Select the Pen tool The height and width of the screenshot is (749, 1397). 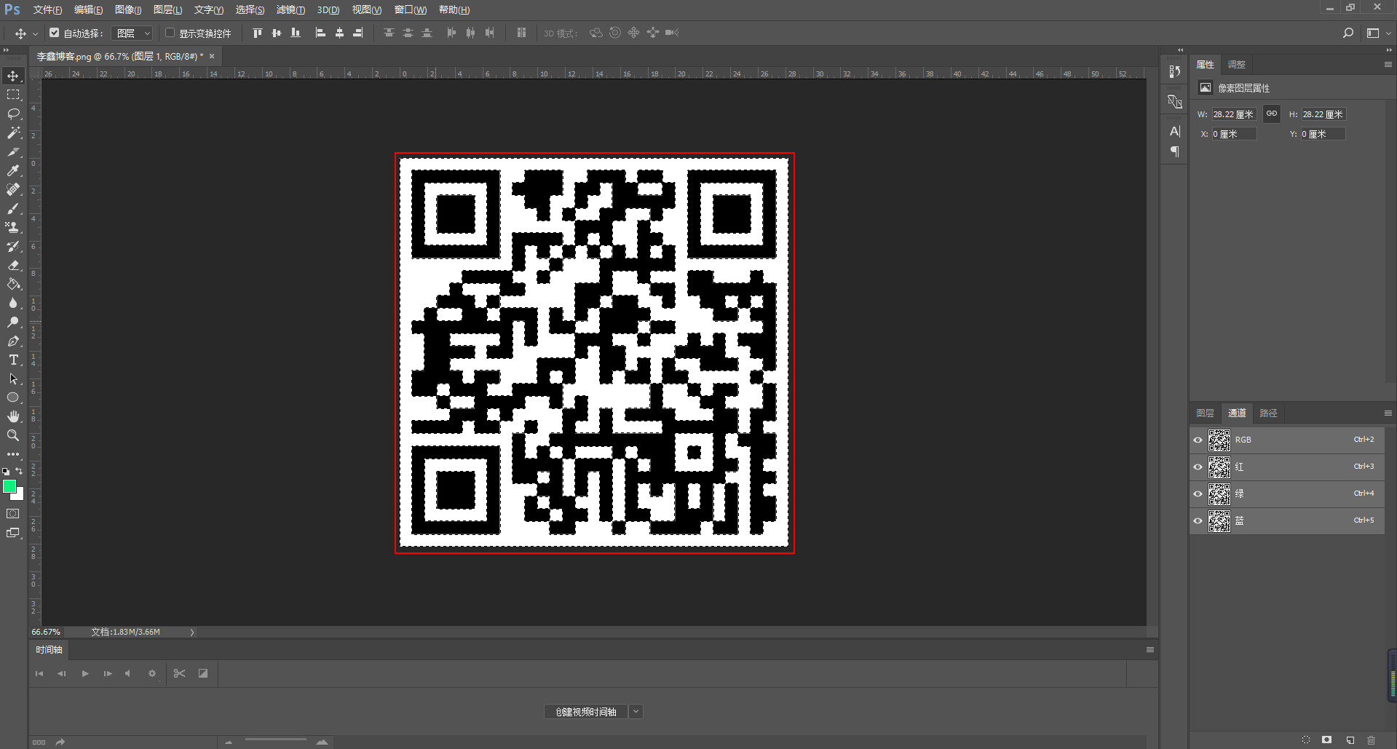[x=13, y=341]
